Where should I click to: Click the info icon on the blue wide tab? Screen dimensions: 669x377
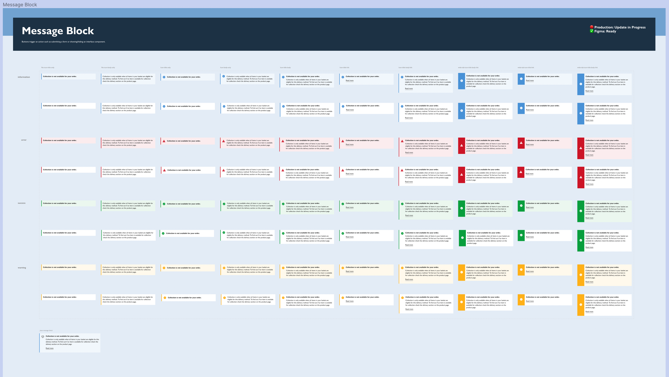[461, 81]
